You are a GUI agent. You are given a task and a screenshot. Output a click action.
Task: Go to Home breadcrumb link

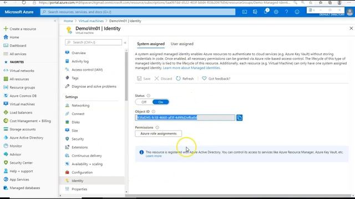pyautogui.click(x=68, y=21)
